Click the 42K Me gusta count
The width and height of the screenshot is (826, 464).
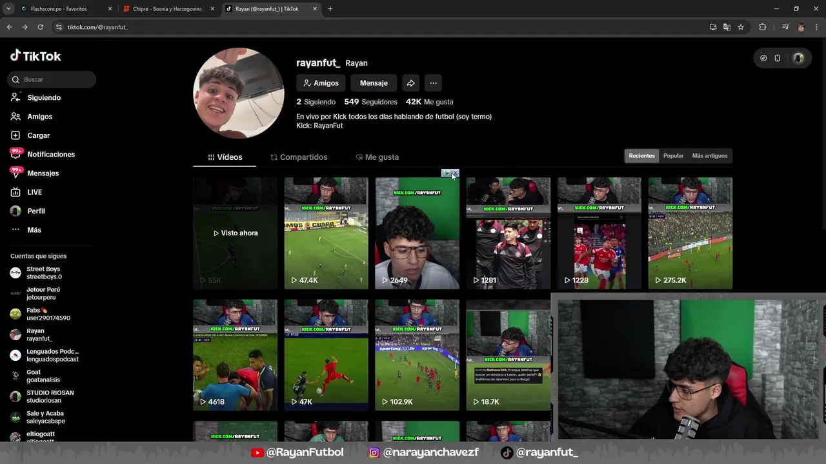(x=429, y=102)
